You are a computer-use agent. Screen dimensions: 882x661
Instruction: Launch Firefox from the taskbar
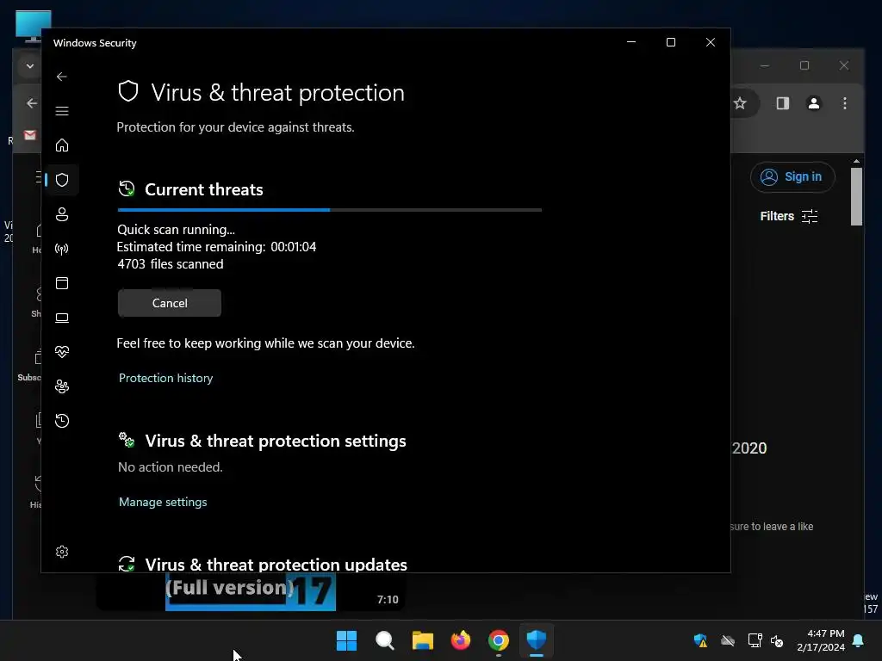coord(461,640)
